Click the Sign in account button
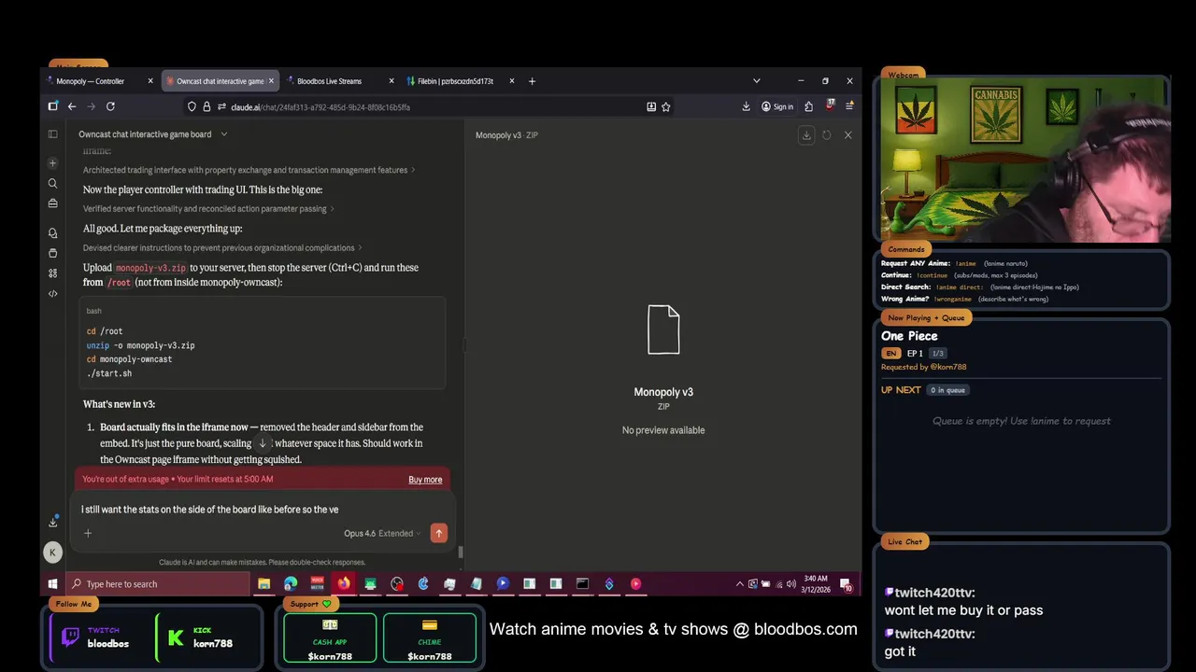 coord(777,107)
